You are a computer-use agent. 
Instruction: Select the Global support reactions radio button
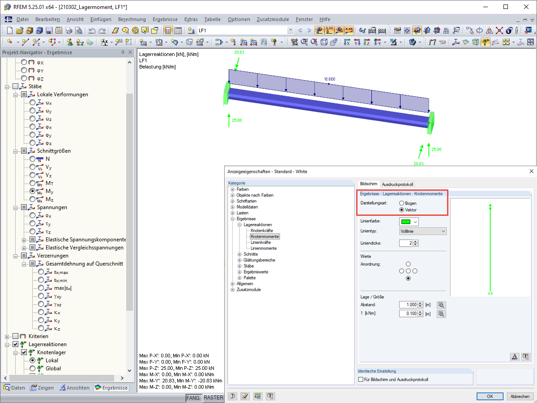tap(32, 369)
